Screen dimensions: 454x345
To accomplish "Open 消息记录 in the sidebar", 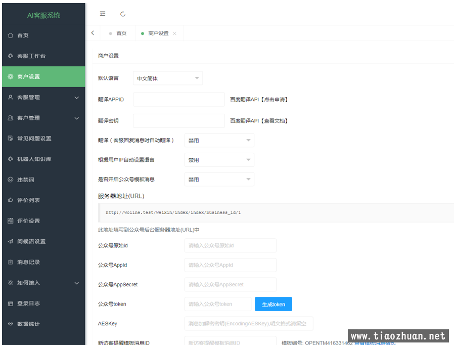I will tap(28, 262).
